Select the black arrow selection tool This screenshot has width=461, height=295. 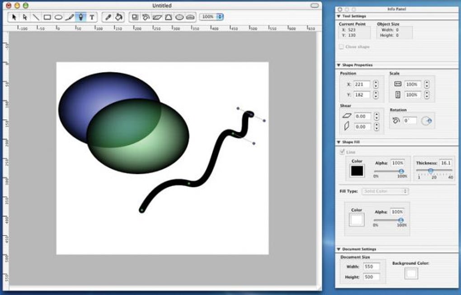[x=14, y=17]
